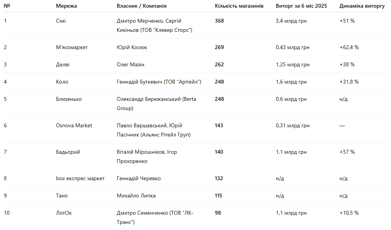
Task: Click the "Власник / Компанія" column header
Action: (x=141, y=6)
